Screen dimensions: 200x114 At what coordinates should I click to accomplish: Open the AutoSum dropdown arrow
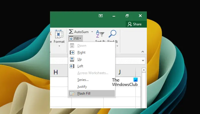coord(92,32)
